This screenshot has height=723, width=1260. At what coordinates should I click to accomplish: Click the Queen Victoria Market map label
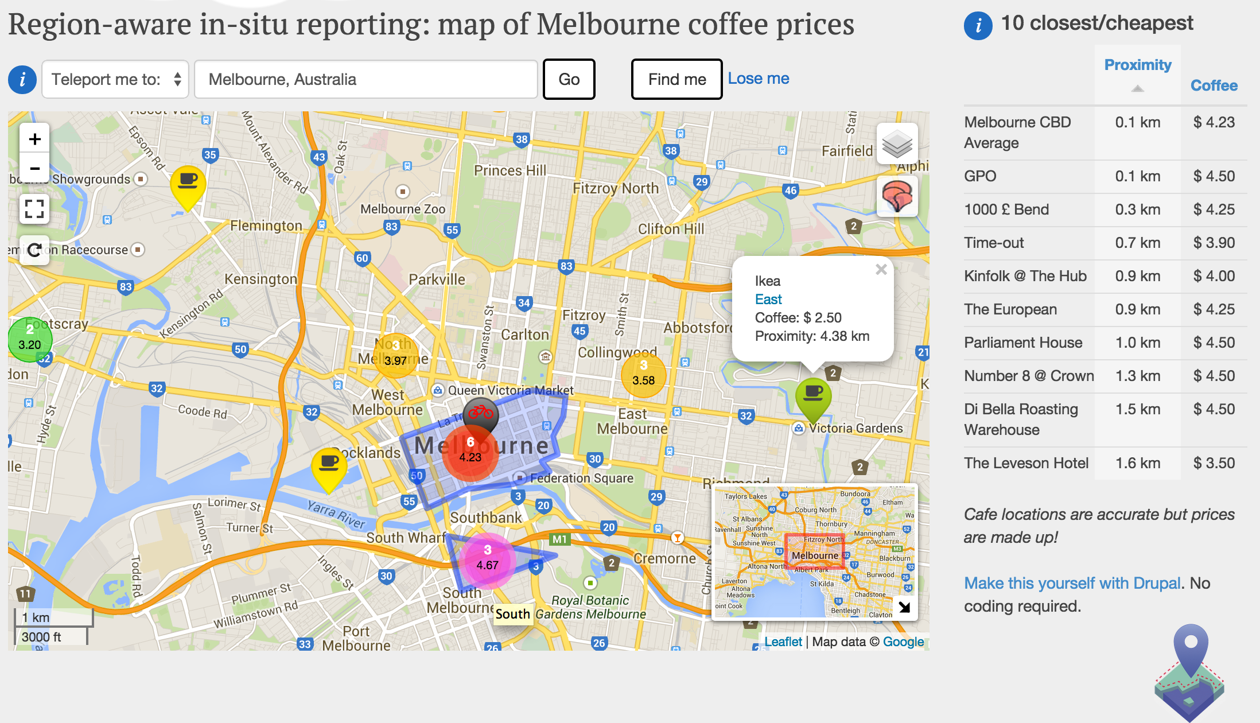pyautogui.click(x=510, y=390)
